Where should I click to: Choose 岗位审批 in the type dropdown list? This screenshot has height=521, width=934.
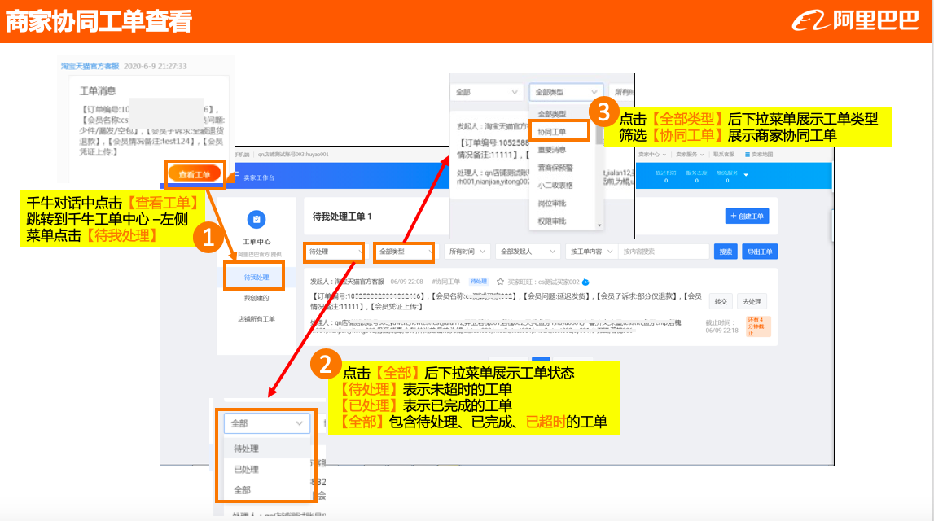click(x=551, y=204)
